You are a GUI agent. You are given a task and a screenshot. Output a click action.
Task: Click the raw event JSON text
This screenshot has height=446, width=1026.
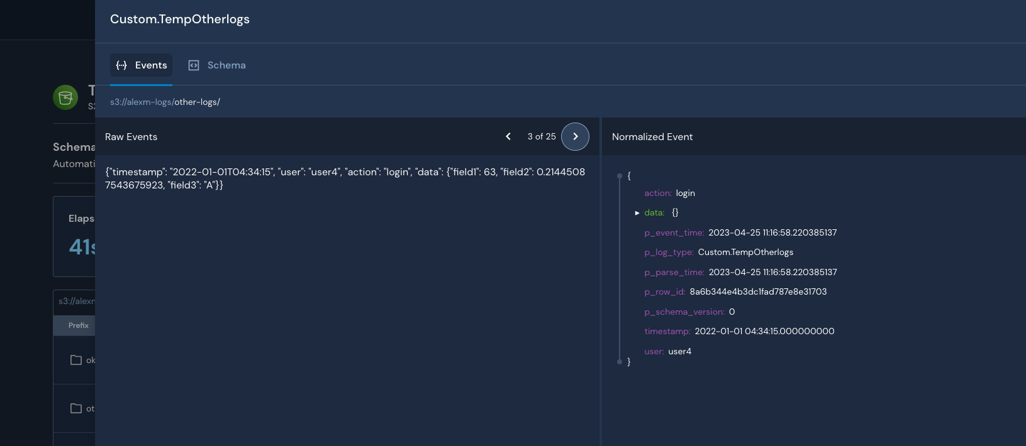(345, 178)
